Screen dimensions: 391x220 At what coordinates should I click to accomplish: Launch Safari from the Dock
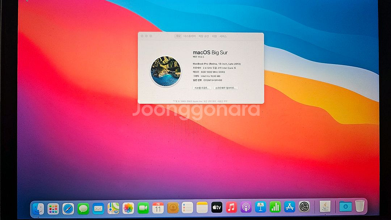click(68, 208)
